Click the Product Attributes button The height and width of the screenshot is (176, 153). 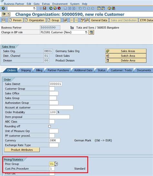tap(22, 150)
